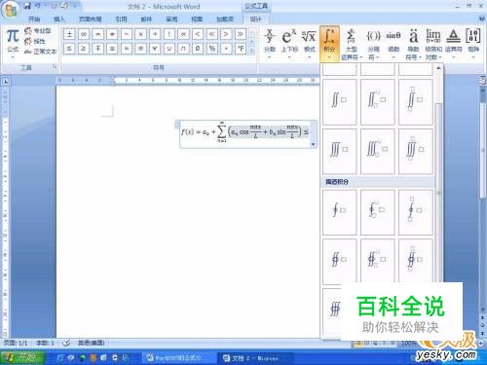Click ruler tab-stop selector at ruler corner
This screenshot has height=365, width=487.
click(6, 81)
